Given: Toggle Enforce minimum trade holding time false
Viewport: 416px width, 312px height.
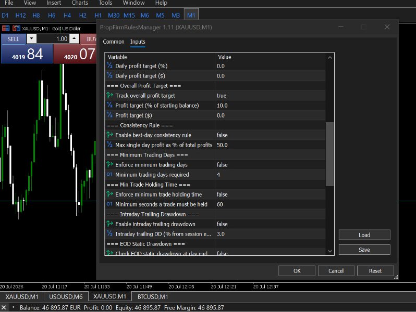Looking at the screenshot, I should click(271, 194).
